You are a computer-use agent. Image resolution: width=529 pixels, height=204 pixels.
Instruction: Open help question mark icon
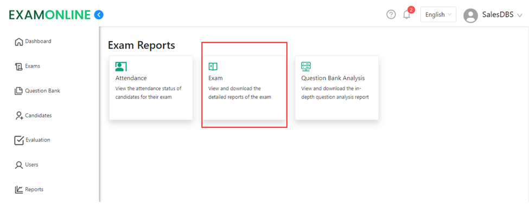pos(391,15)
